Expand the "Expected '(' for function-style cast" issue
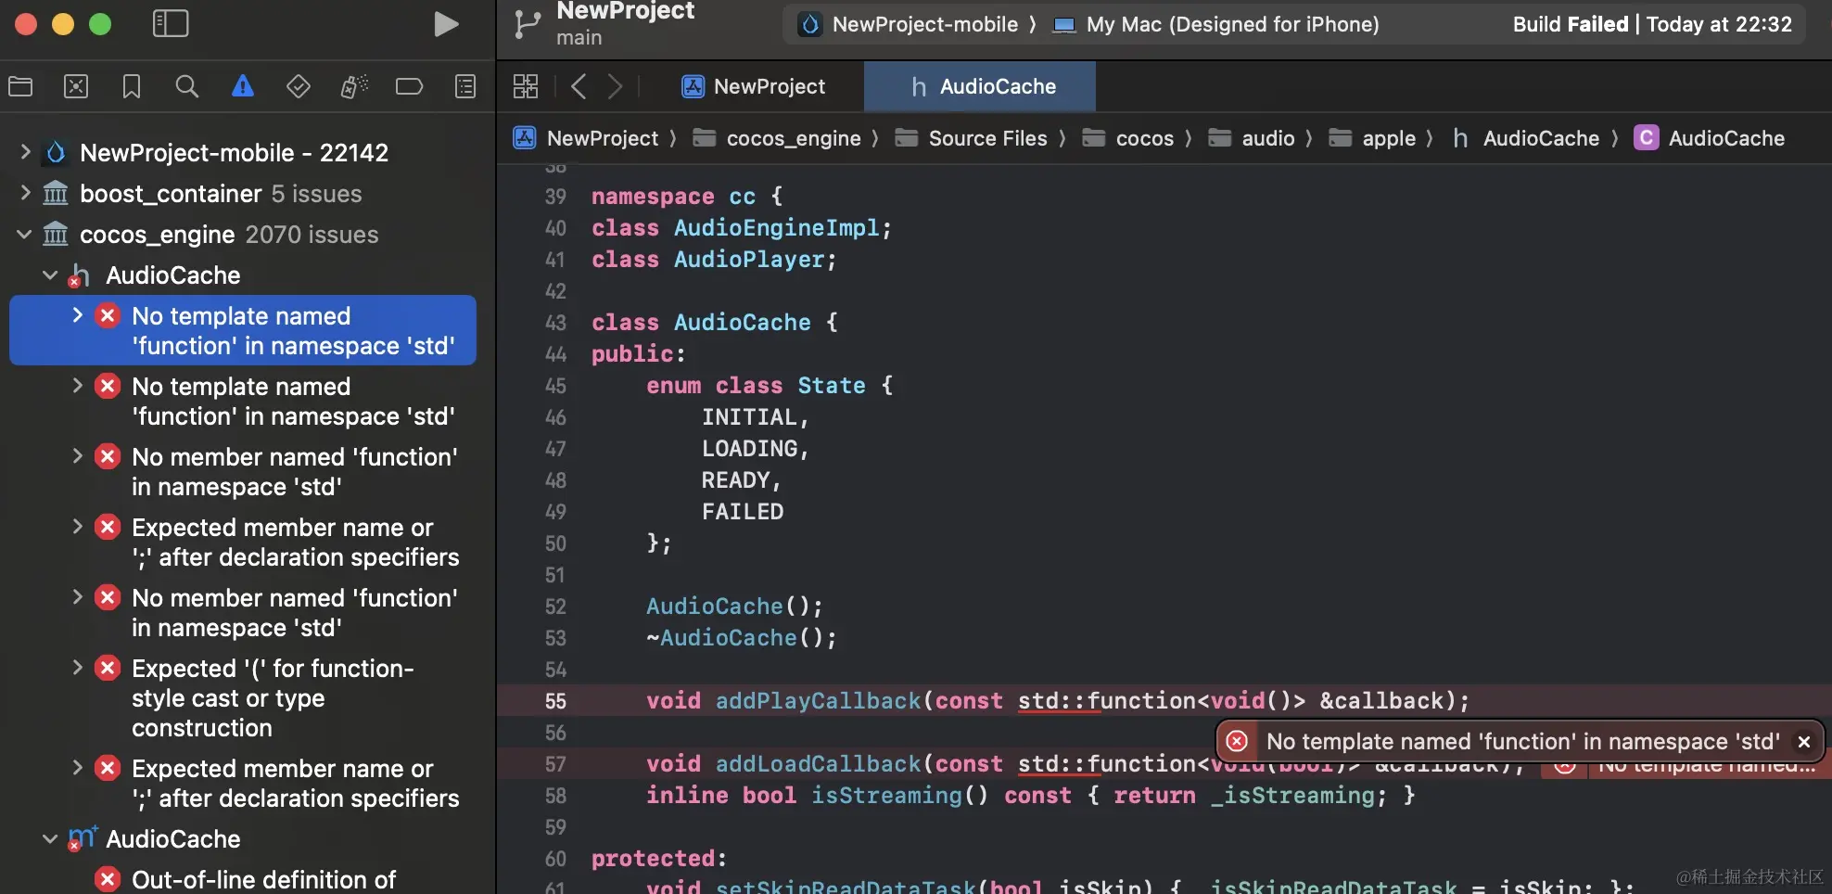The image size is (1832, 894). tap(78, 668)
